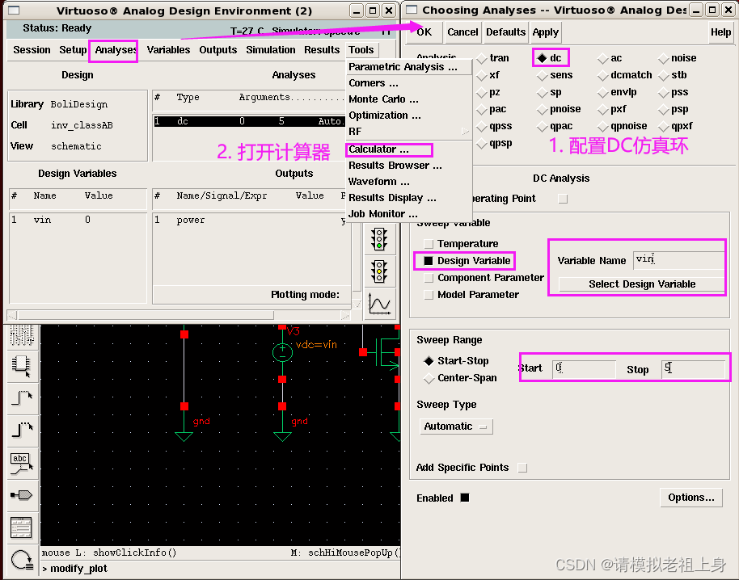Screen dimensions: 739x580
Task: Click OK in Choosing Analyses dialog
Action: point(424,32)
